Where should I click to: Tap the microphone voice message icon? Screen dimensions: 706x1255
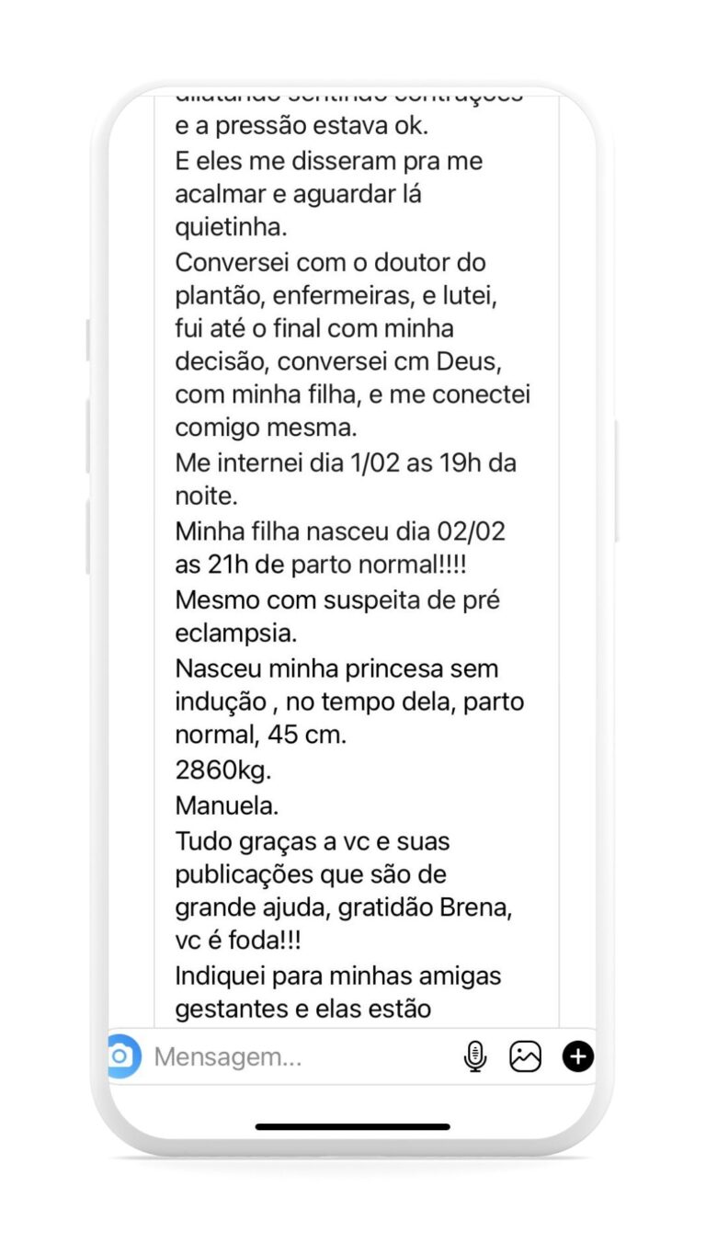tap(474, 1056)
